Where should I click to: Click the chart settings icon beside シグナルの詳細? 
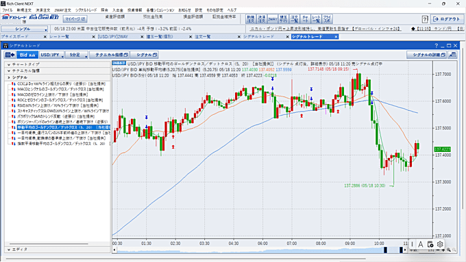pos(452,55)
